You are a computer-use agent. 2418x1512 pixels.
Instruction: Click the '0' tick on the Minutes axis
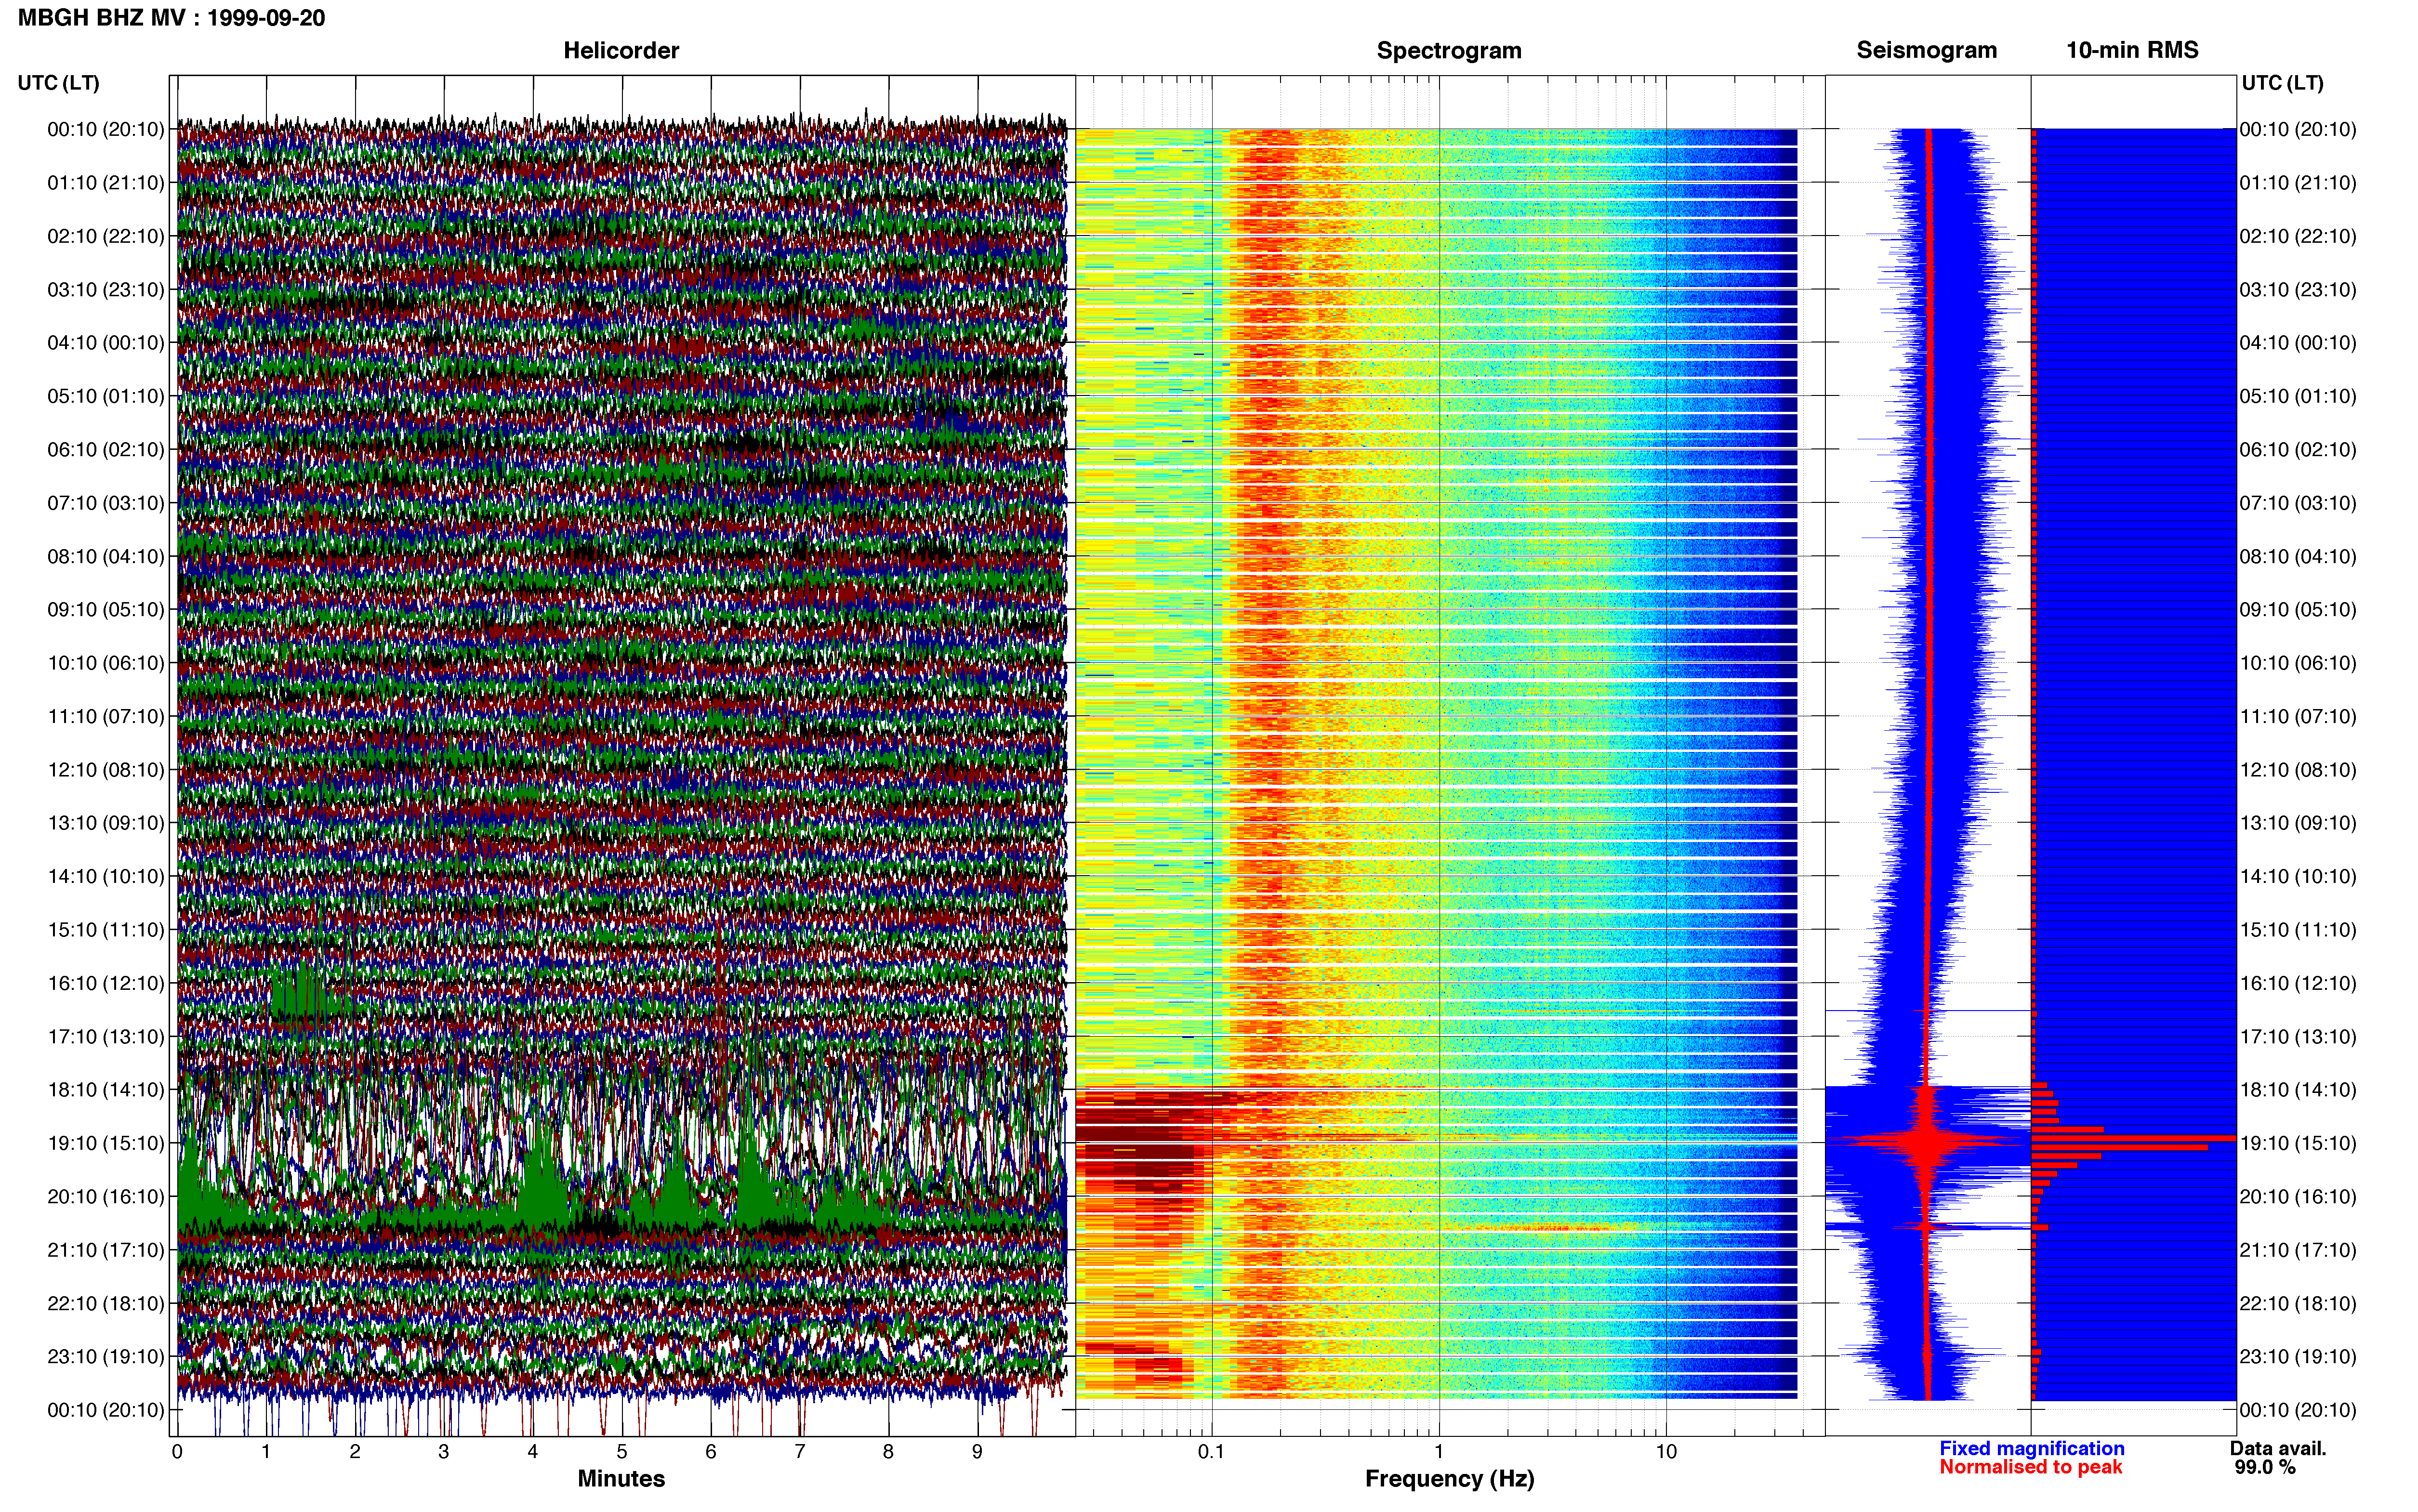[x=177, y=1452]
